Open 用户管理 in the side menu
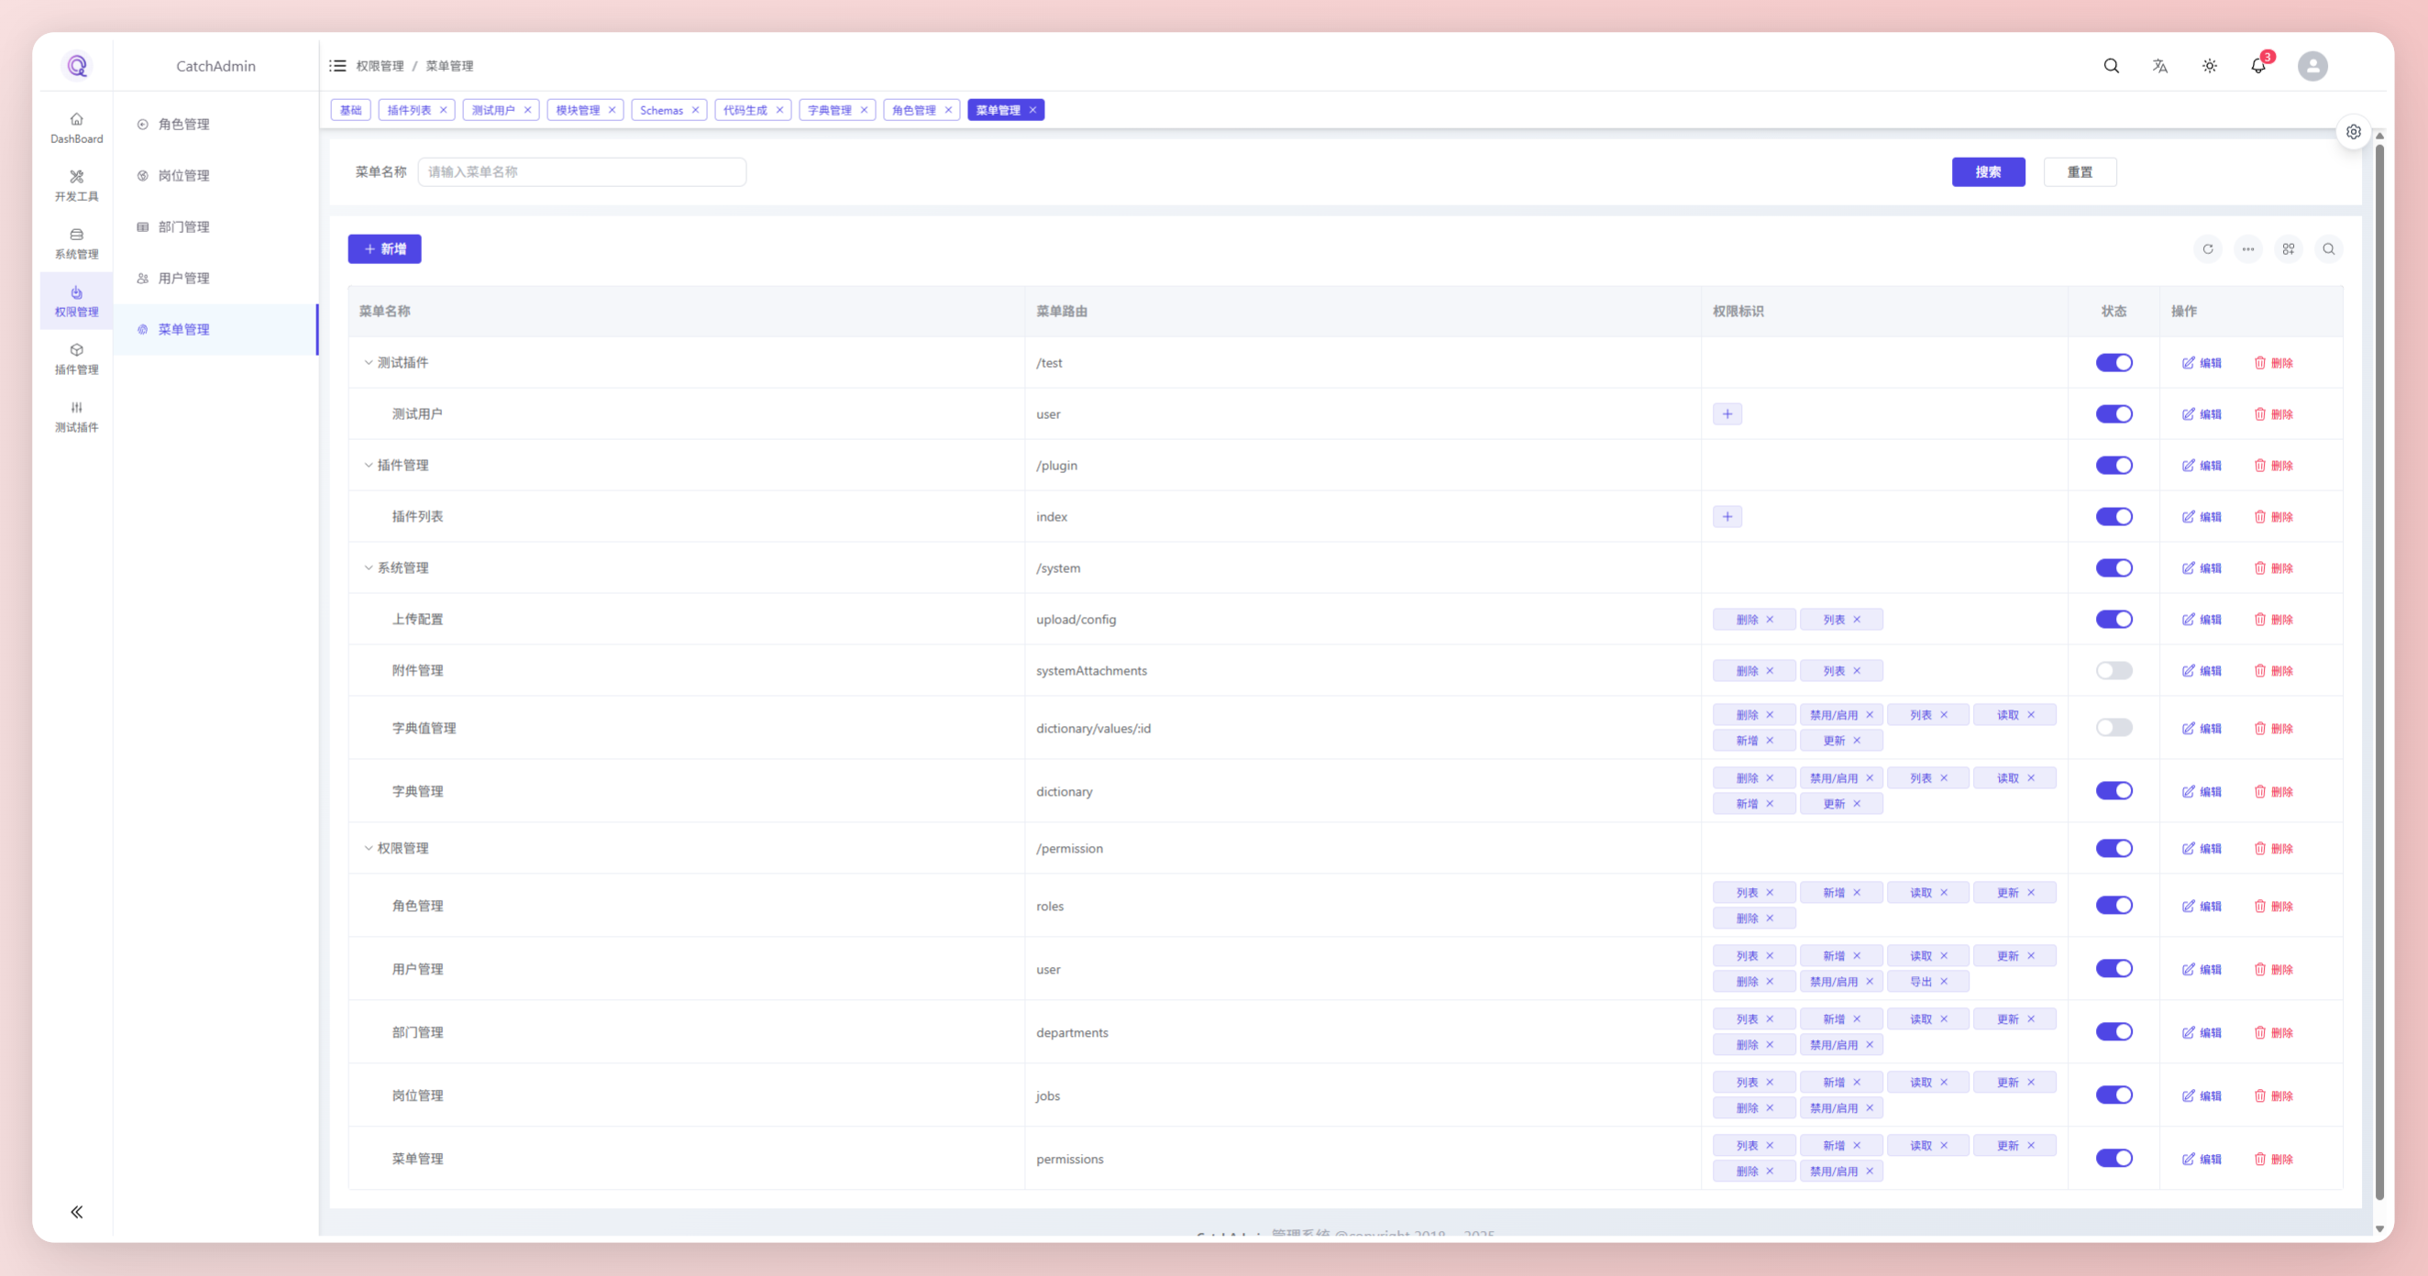The height and width of the screenshot is (1276, 2428). tap(183, 278)
